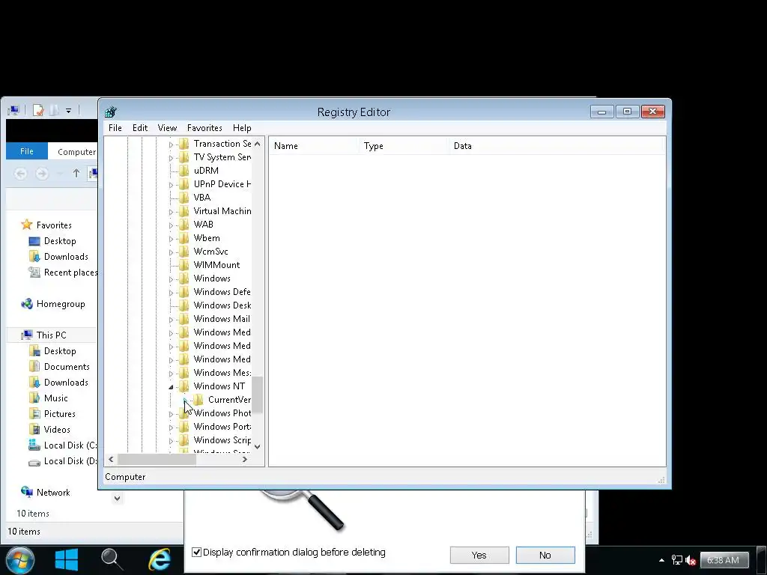Screen dimensions: 767x575
Task: Click the No button in the dialog
Action: (545, 555)
